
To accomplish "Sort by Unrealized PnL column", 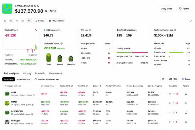I will point(48,86).
